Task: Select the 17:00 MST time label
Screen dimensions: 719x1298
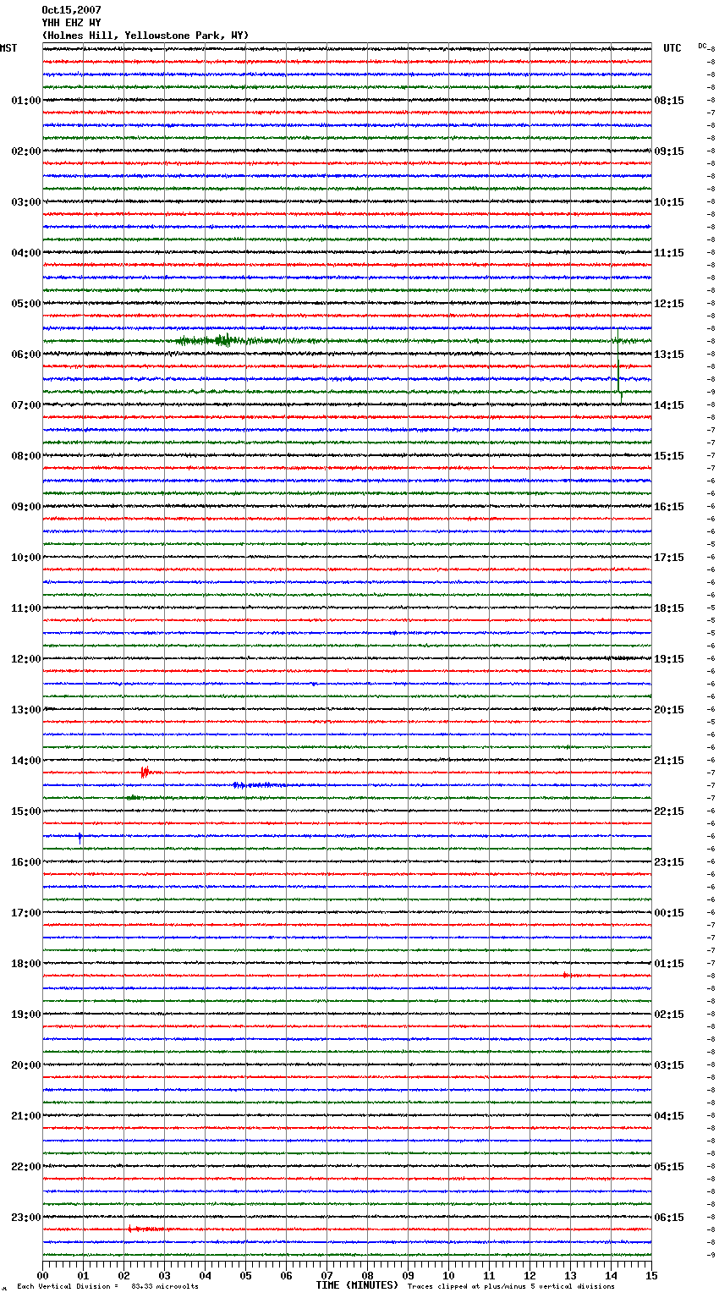Action: pyautogui.click(x=26, y=913)
